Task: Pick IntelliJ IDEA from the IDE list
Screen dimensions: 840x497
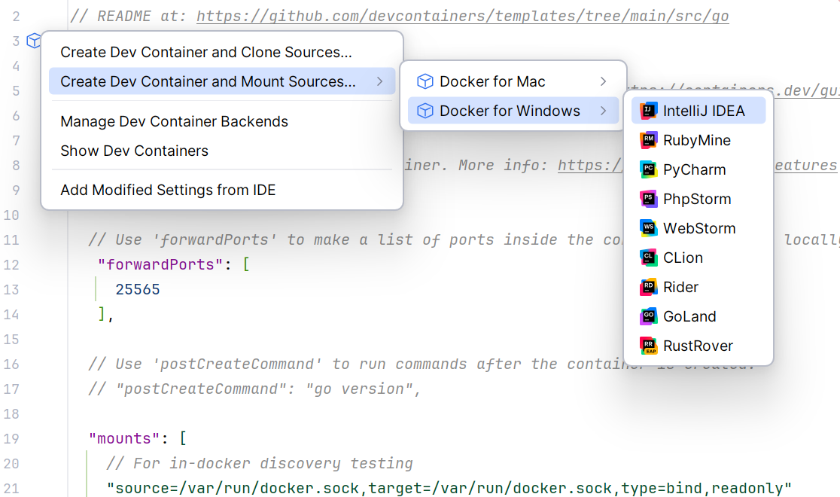Action: coord(698,111)
